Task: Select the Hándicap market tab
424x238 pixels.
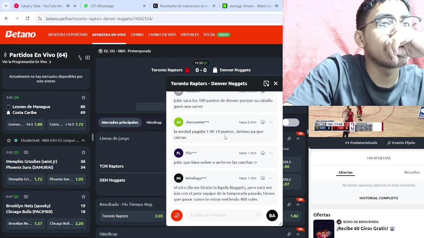Action: point(154,122)
